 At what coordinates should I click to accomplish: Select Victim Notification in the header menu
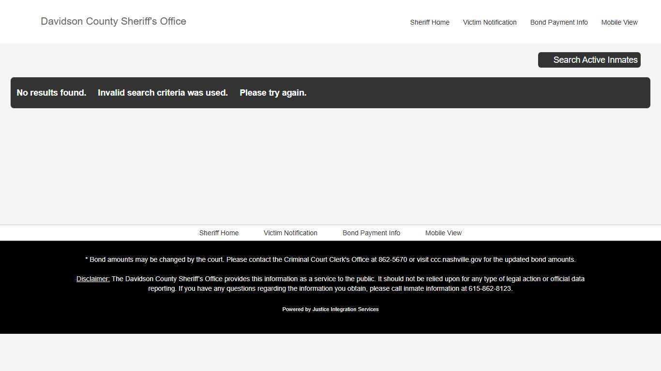pyautogui.click(x=490, y=22)
